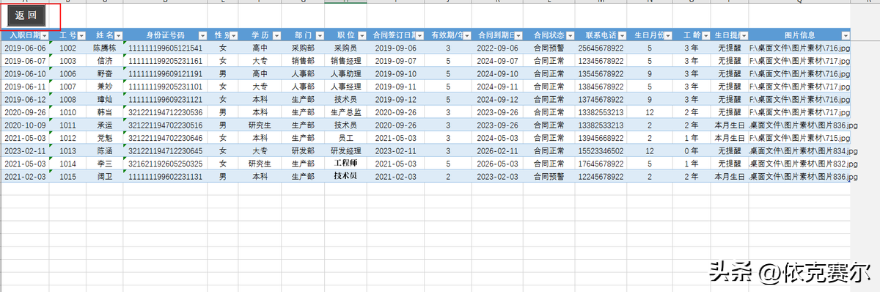Click 合同预警 status in 阔卫 row
The image size is (880, 292).
point(549,176)
